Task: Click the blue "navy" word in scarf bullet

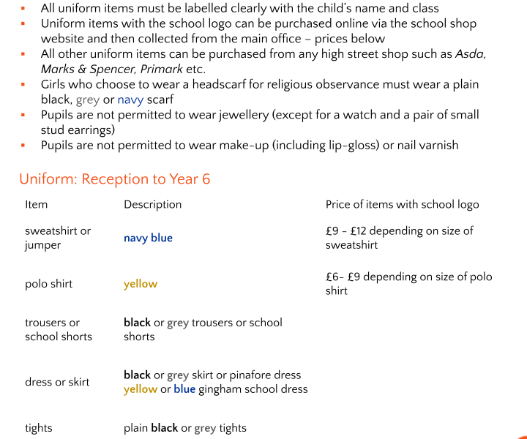Action: pos(130,100)
